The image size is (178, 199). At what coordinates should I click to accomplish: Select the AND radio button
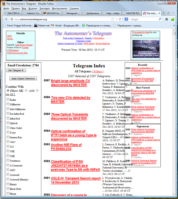click(x=26, y=91)
